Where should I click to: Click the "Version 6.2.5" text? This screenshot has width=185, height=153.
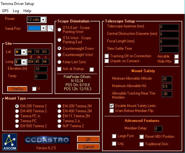(x=46, y=148)
